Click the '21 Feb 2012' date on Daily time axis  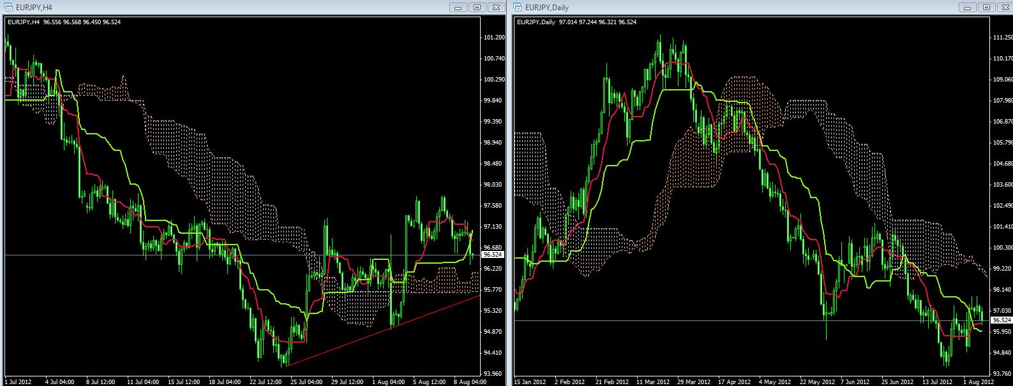[x=612, y=382]
